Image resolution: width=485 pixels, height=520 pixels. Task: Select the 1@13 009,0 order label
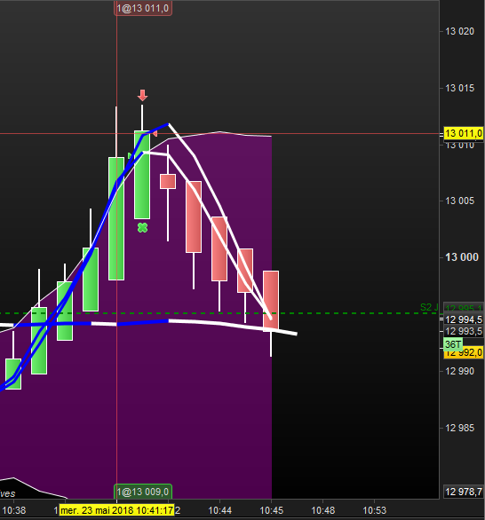click(143, 492)
